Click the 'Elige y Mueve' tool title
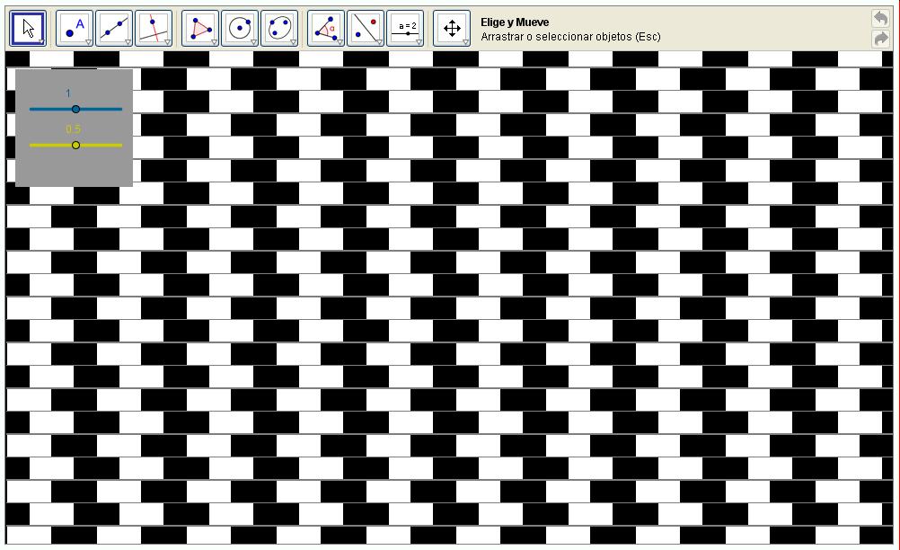The image size is (900, 550). pos(515,22)
